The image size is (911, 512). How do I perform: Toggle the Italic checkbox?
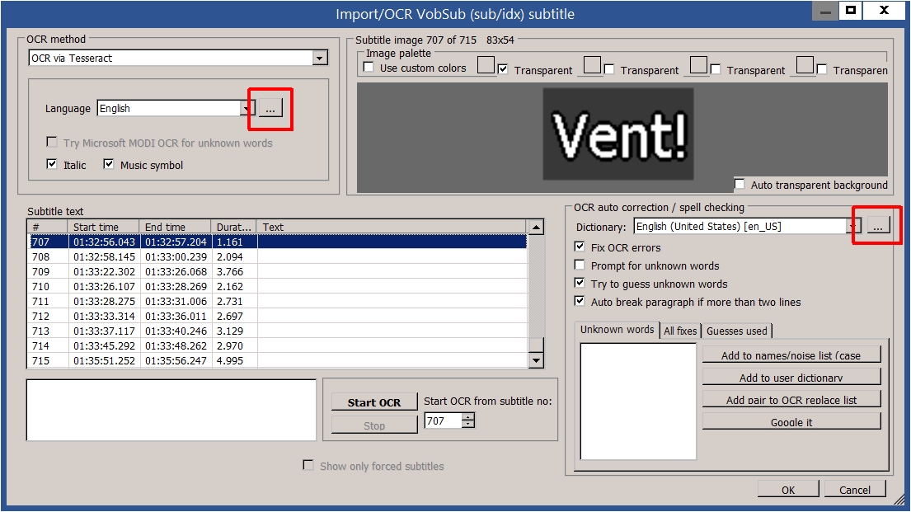pos(52,164)
